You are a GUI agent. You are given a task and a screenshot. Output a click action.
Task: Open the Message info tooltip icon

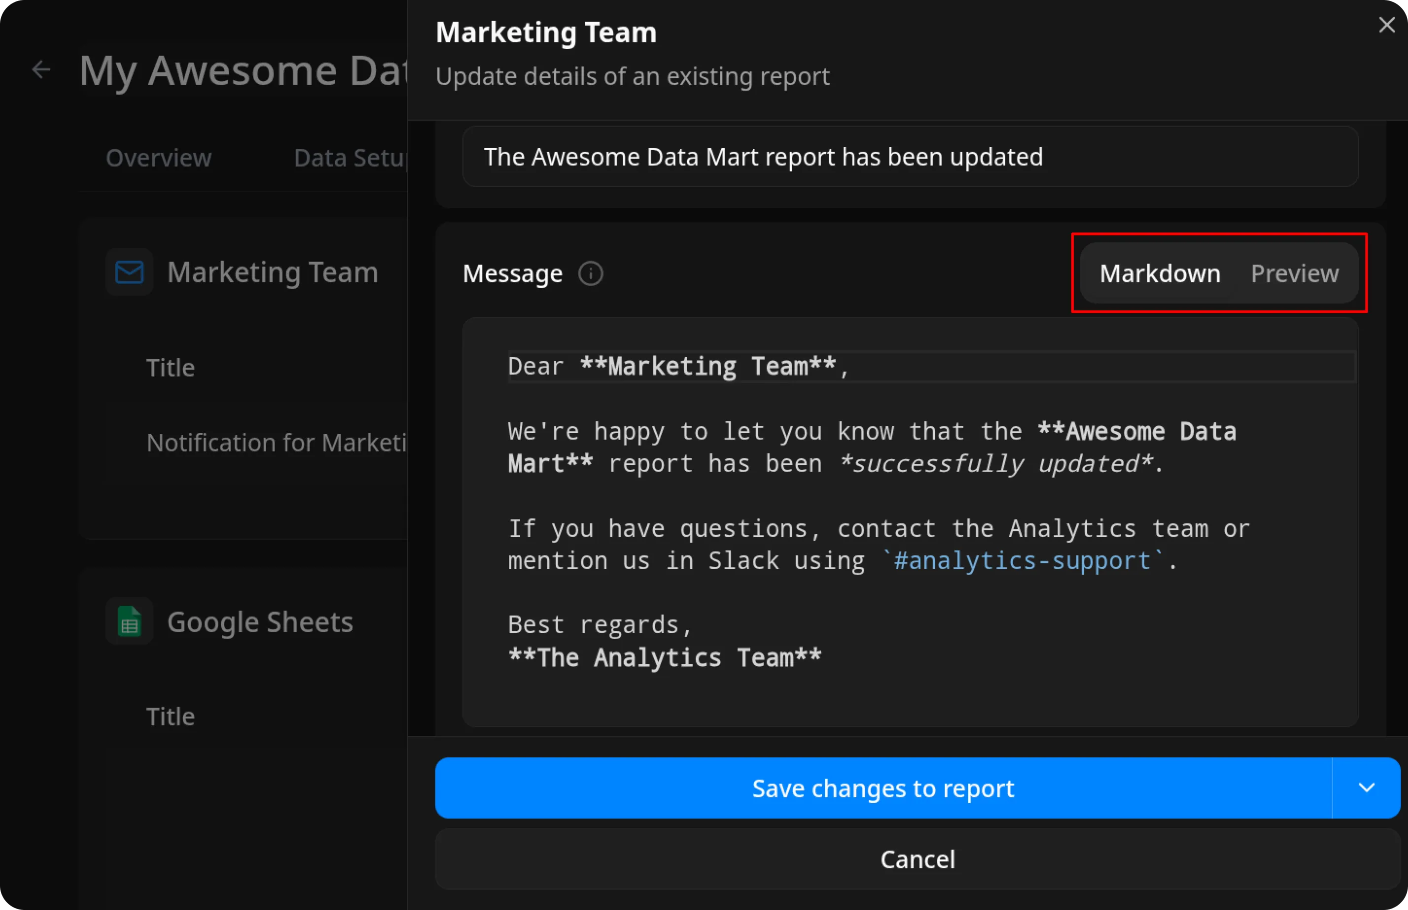point(590,274)
